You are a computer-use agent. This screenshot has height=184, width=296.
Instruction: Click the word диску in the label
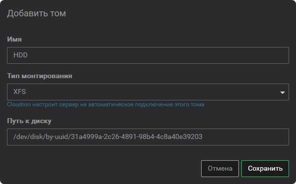point(41,121)
